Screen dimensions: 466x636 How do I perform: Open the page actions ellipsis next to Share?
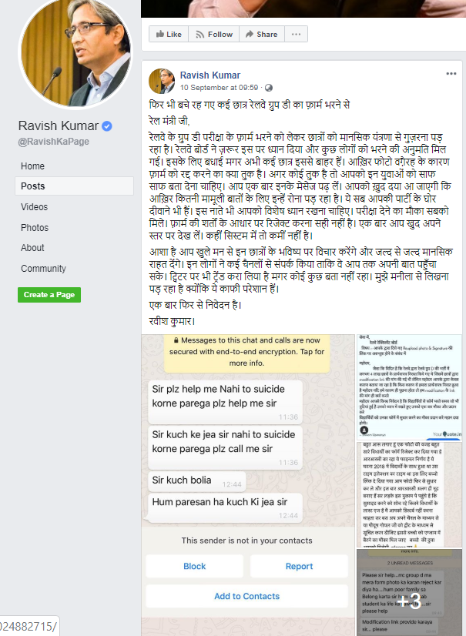point(296,34)
